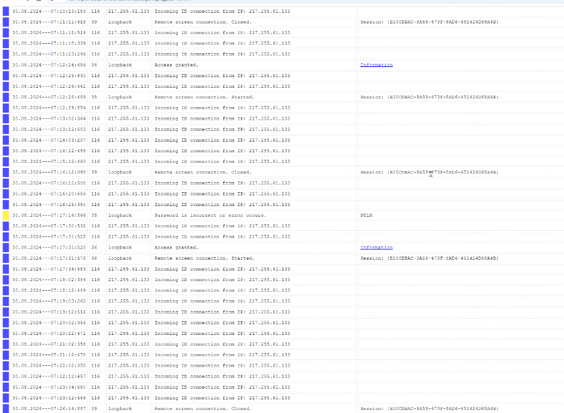Click 'Password is incorrect or error occurs' message
The height and width of the screenshot is (413, 564).
coord(210,215)
